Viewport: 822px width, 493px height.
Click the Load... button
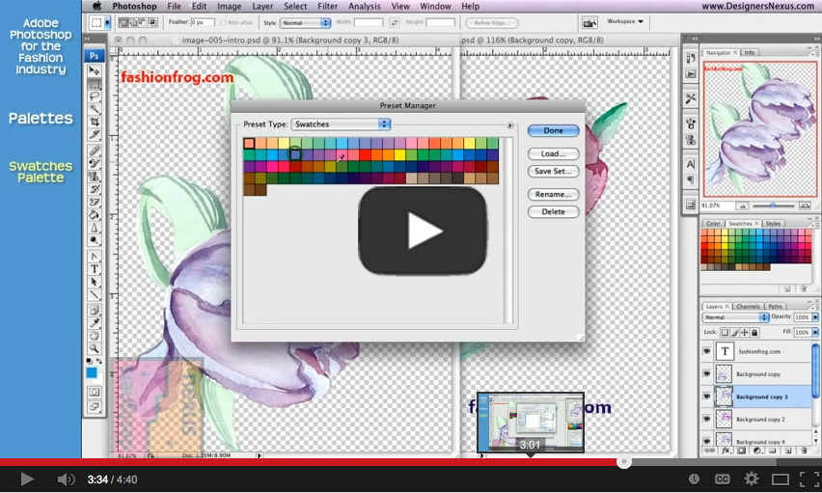tap(553, 153)
